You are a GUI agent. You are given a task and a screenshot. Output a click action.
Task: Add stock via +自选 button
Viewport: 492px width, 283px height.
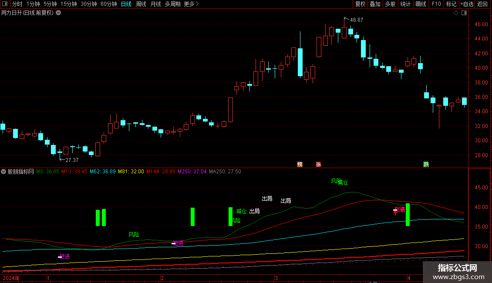tap(467, 4)
